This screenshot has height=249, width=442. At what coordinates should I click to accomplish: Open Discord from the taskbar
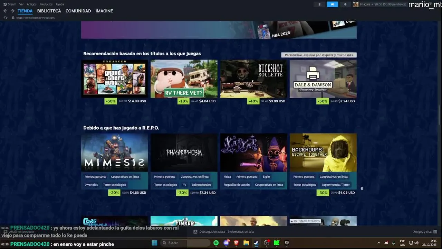[x=226, y=243]
